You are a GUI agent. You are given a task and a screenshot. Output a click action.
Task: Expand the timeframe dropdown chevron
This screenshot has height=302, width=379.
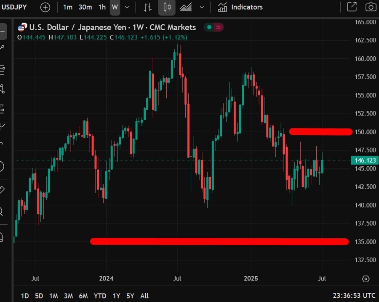[127, 8]
